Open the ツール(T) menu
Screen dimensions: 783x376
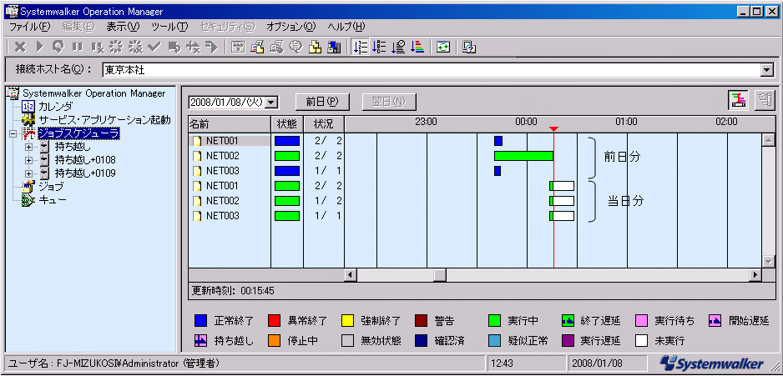click(x=169, y=27)
